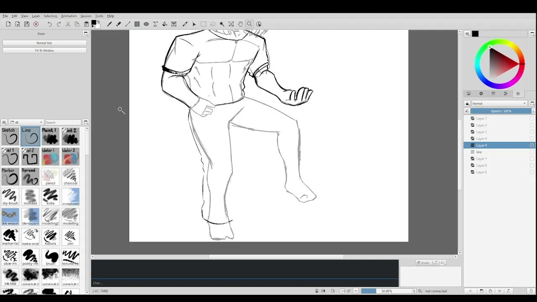Viewport: 537px width, 302px height.
Task: Toggle visibility checkbox for Layer 9
Action: pyautogui.click(x=532, y=146)
